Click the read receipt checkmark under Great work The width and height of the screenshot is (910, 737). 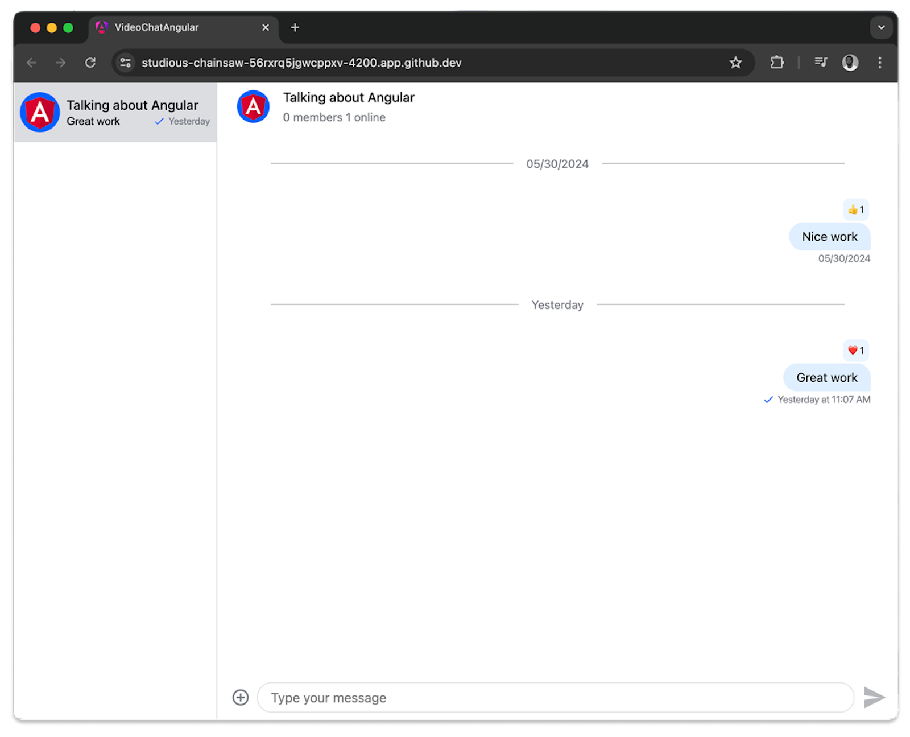pos(769,400)
